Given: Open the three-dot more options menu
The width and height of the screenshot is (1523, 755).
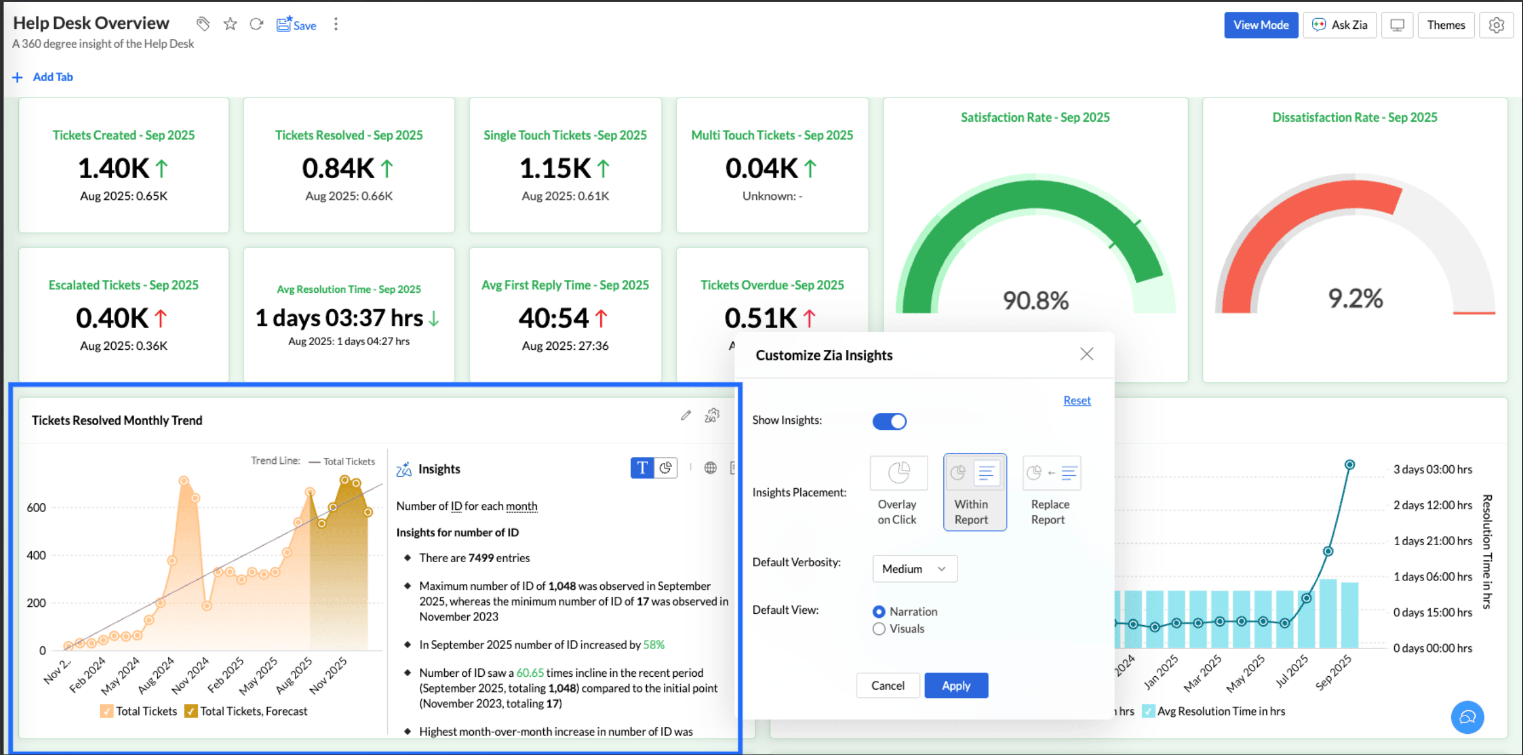Looking at the screenshot, I should tap(336, 24).
